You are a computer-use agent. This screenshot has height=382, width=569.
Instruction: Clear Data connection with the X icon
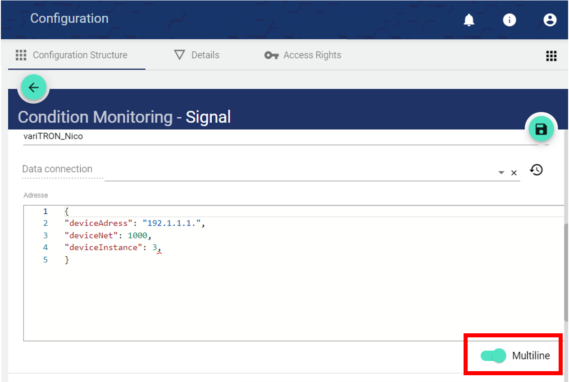pyautogui.click(x=514, y=173)
